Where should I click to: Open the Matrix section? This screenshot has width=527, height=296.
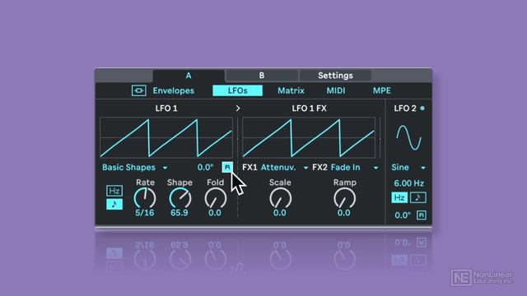click(x=291, y=90)
